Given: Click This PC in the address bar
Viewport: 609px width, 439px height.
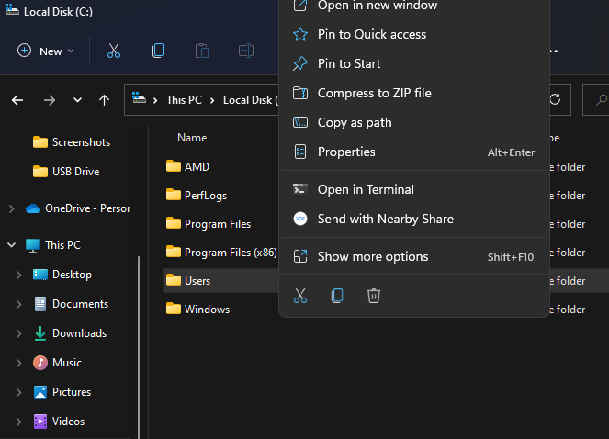Looking at the screenshot, I should pyautogui.click(x=184, y=100).
